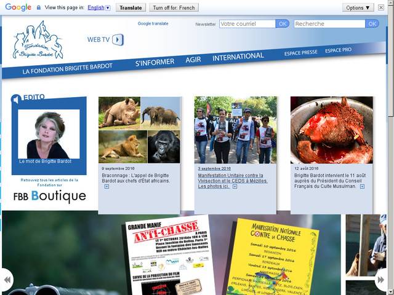Expand Manifestation Unitaire article plus icon
The height and width of the screenshot is (295, 394).
235,186
